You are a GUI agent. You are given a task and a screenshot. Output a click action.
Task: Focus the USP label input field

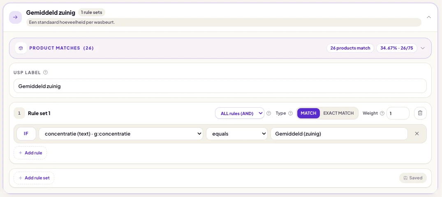pos(220,86)
